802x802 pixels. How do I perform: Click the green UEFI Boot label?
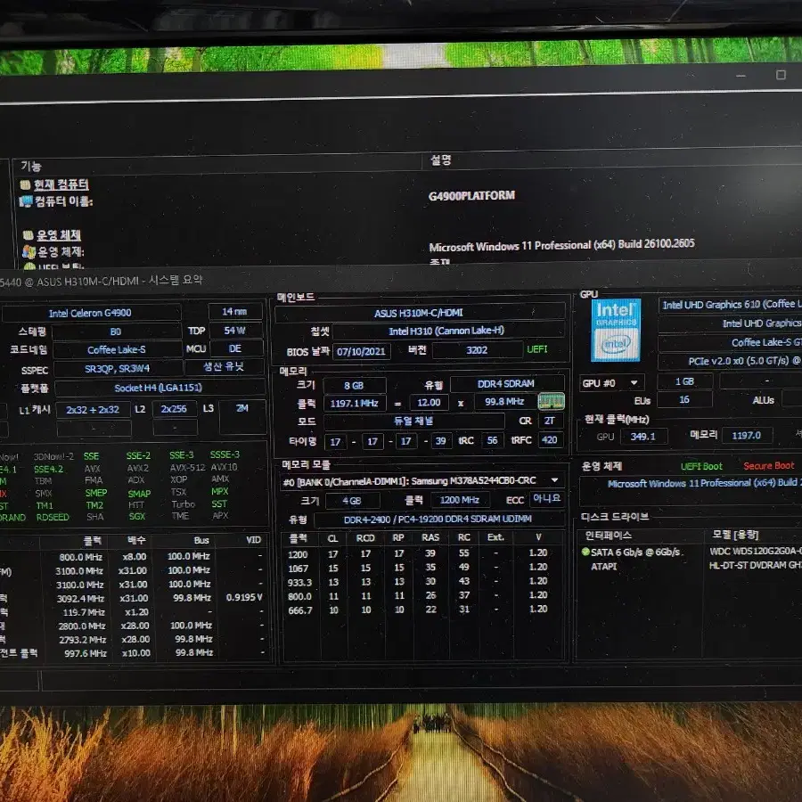point(702,466)
